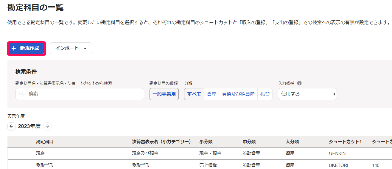Click the 大分類 column header

292,142
